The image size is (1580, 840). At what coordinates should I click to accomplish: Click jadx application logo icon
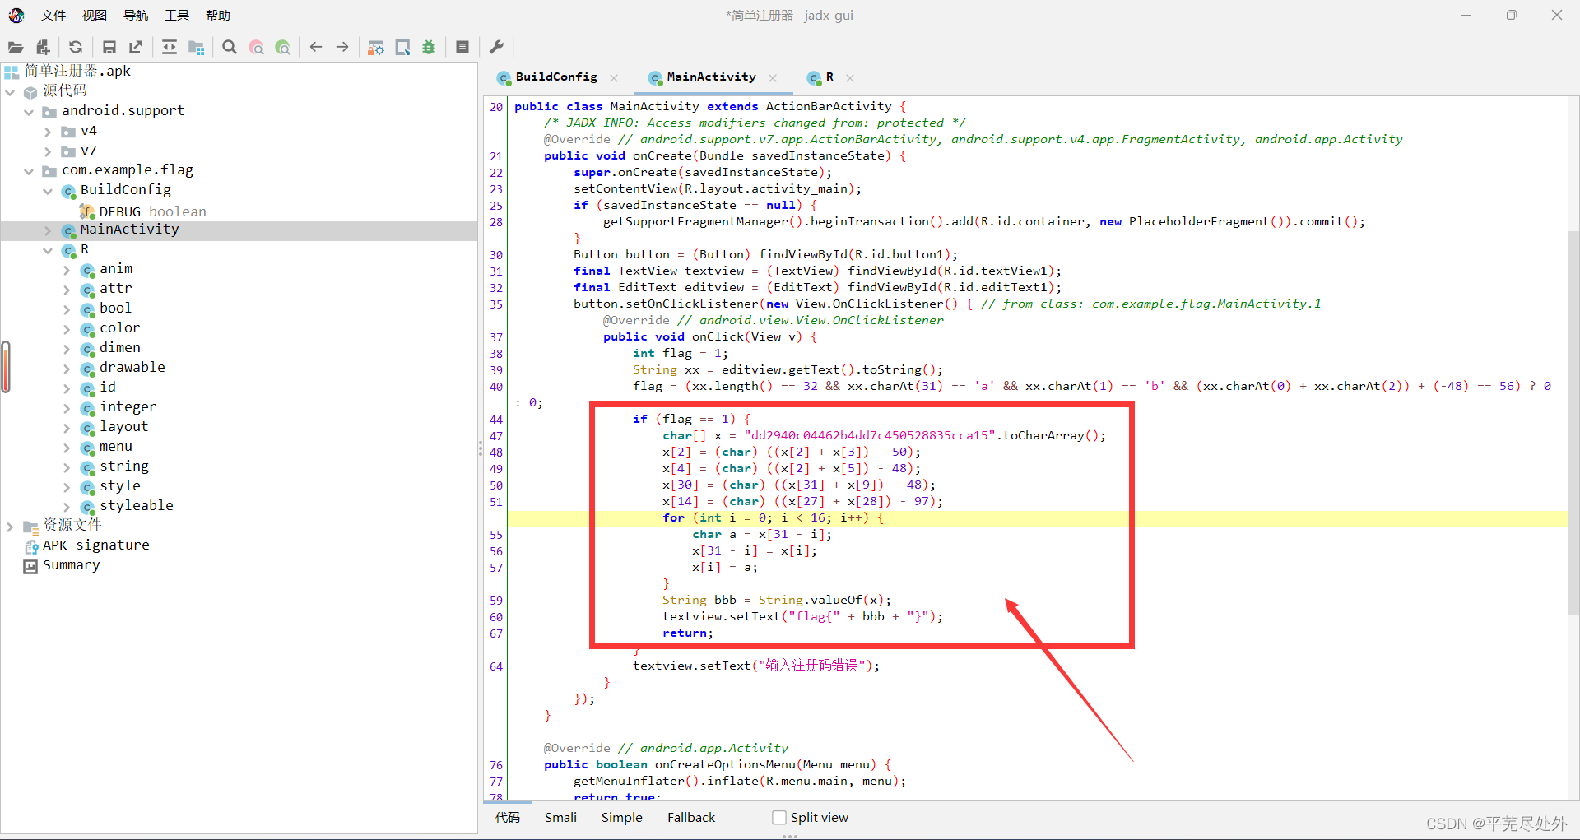point(16,15)
